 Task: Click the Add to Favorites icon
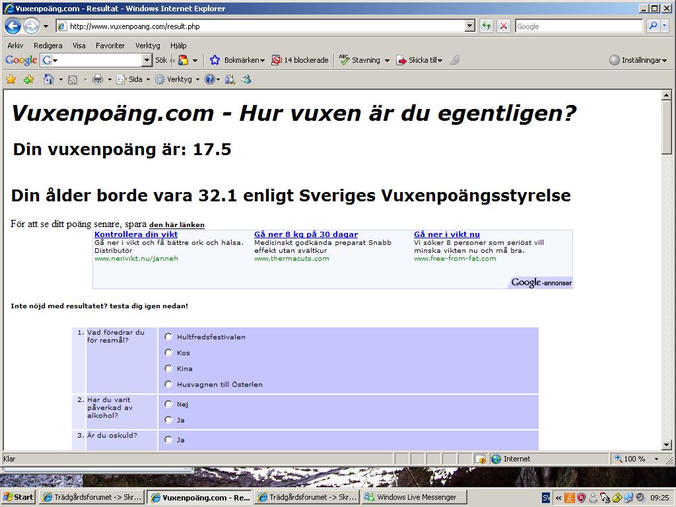[x=28, y=79]
